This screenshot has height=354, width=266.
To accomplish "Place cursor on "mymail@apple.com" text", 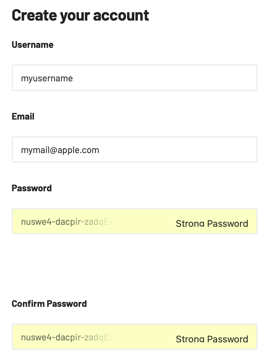I will point(60,150).
